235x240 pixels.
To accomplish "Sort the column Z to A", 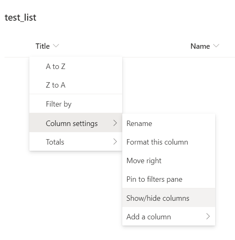I will (76, 85).
